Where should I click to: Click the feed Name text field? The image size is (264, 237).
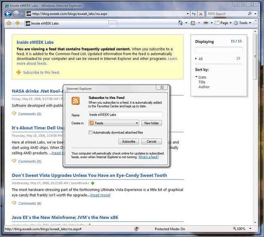125,115
